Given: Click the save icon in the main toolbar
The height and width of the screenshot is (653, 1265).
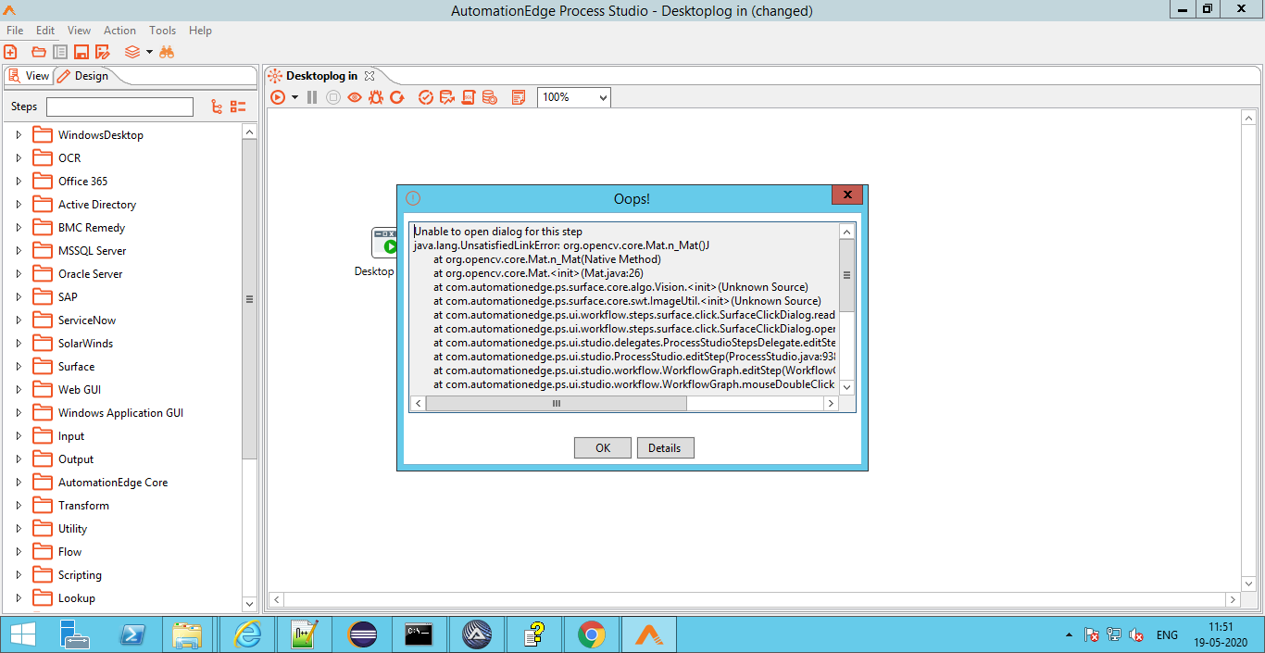Looking at the screenshot, I should [81, 52].
